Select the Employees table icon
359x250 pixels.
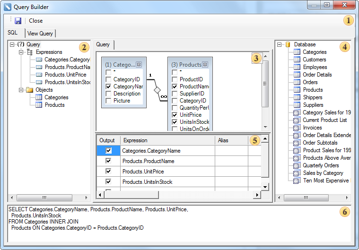click(297, 67)
